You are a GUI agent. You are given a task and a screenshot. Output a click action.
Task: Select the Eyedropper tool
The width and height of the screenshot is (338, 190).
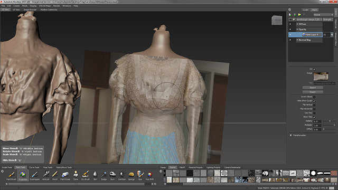34,176
